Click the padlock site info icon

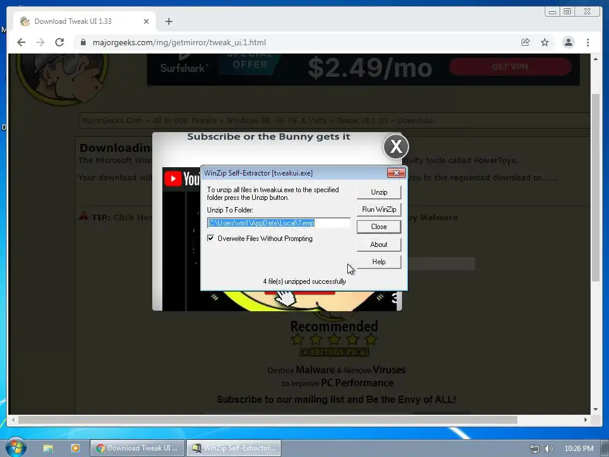83,42
